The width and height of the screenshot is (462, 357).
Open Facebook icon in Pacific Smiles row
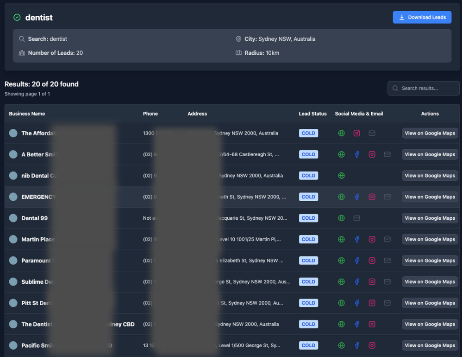(x=356, y=345)
